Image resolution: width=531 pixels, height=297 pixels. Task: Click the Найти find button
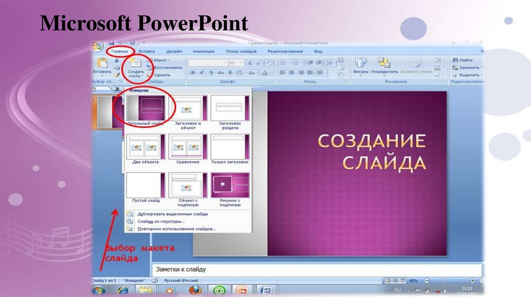coord(463,60)
